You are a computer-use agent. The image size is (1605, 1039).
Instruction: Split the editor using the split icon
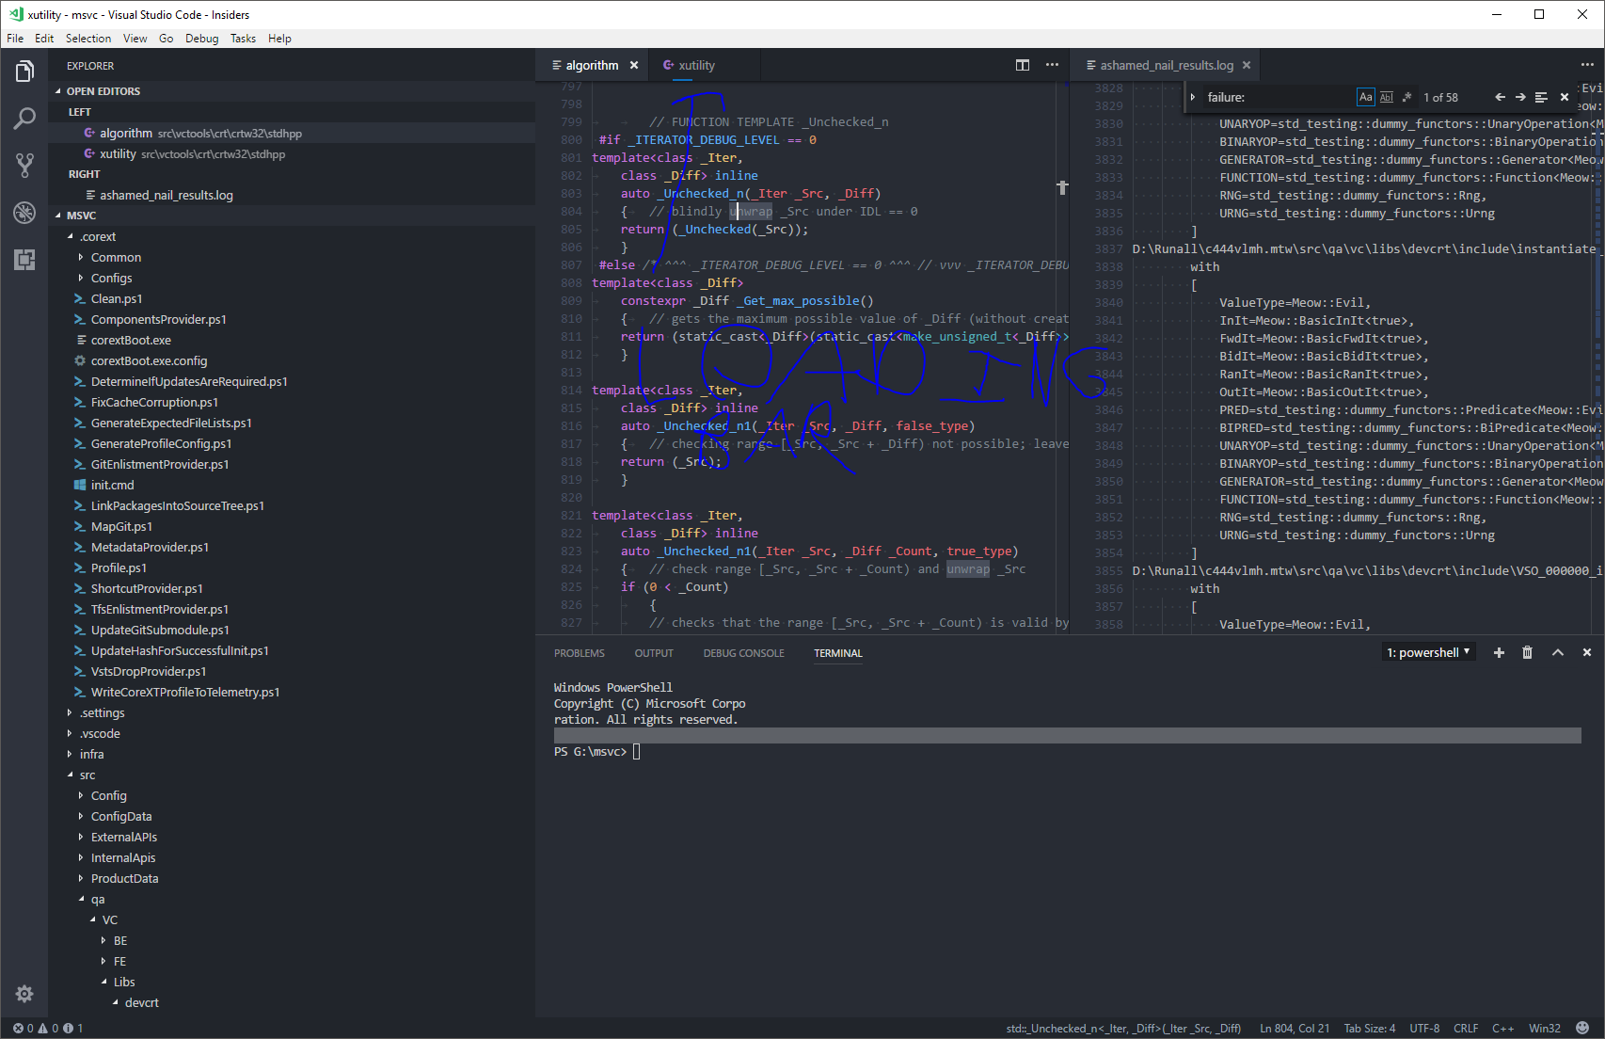click(x=1023, y=65)
